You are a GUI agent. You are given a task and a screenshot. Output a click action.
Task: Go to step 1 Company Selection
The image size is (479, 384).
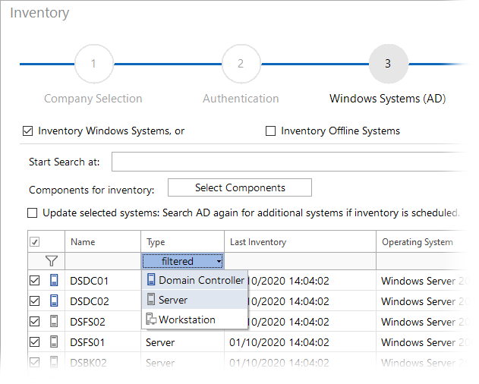click(94, 64)
